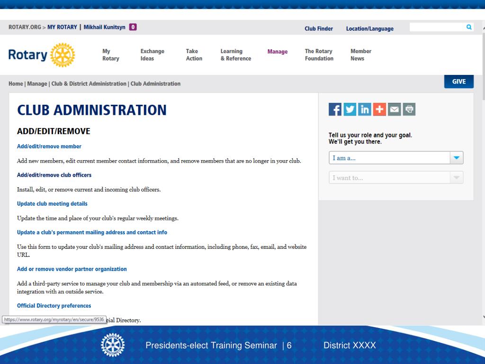Open Add/edit/remove club officers link

point(54,175)
